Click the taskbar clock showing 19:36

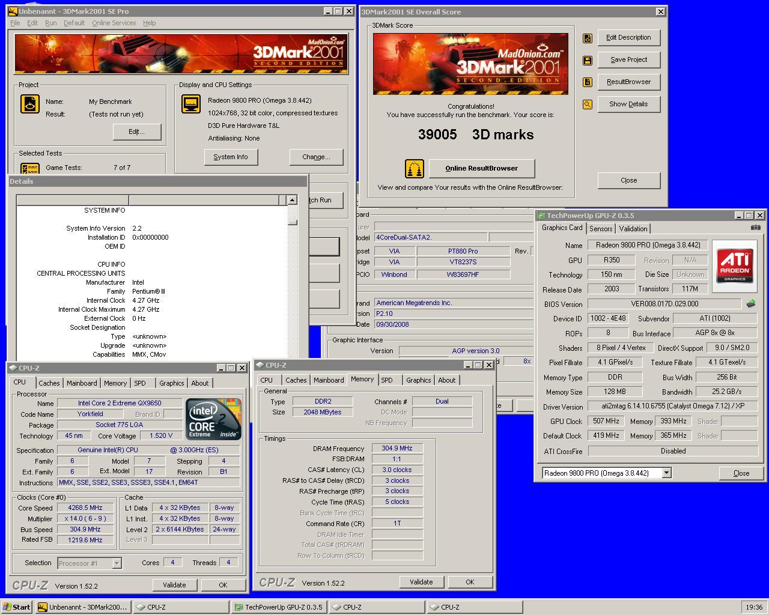tap(753, 607)
